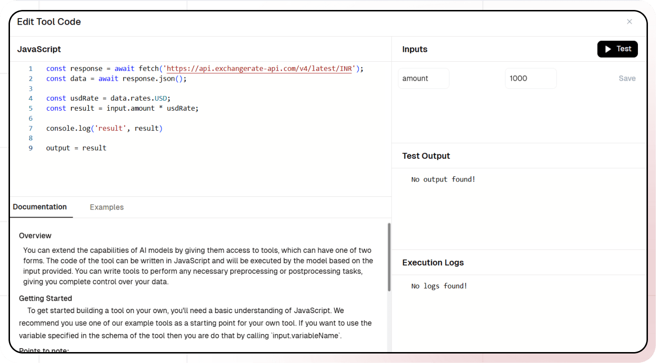This screenshot has width=656, height=363.
Task: Click the 'No logs found!' message
Action: point(439,286)
